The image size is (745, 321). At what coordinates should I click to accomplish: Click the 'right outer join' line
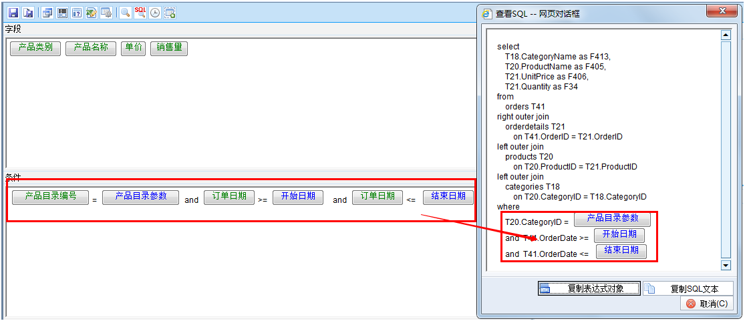coord(523,117)
